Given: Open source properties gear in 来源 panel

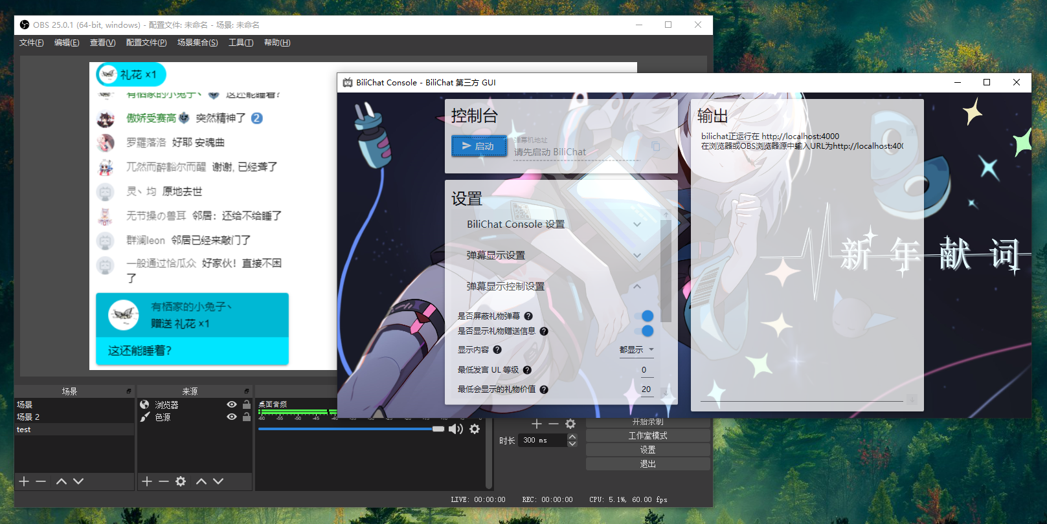Looking at the screenshot, I should (x=181, y=481).
